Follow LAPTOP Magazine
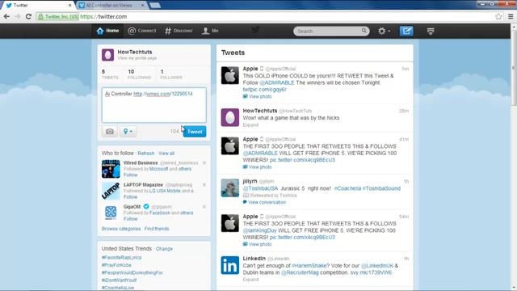 click(x=131, y=197)
